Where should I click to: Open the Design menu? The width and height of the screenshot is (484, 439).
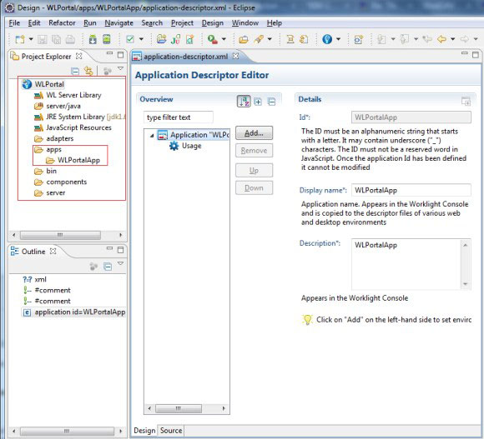[x=212, y=23]
